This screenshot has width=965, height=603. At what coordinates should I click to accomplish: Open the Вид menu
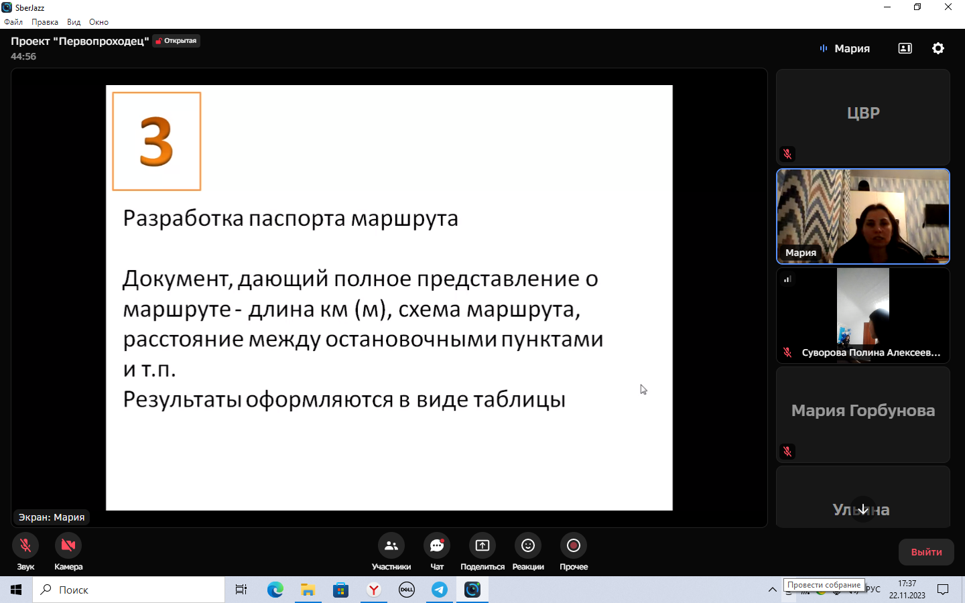[x=74, y=22]
